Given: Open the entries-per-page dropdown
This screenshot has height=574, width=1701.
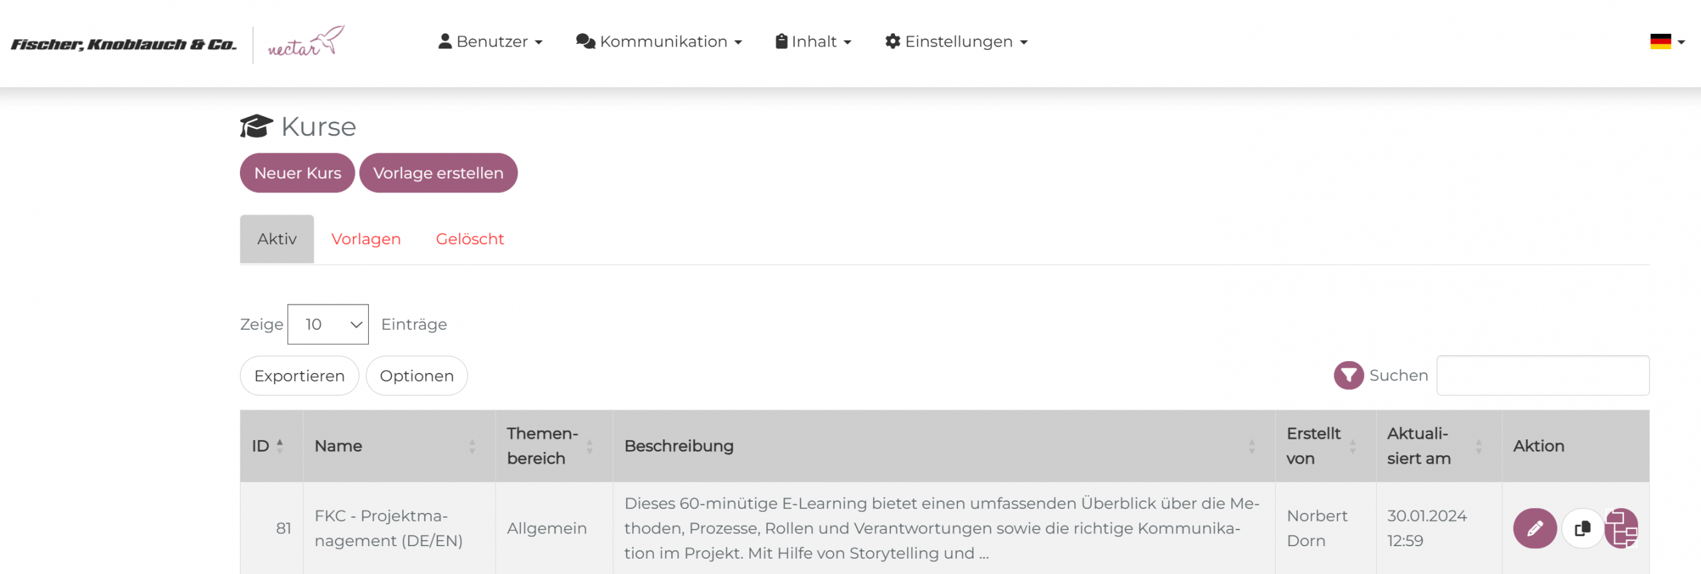Looking at the screenshot, I should click(x=328, y=324).
